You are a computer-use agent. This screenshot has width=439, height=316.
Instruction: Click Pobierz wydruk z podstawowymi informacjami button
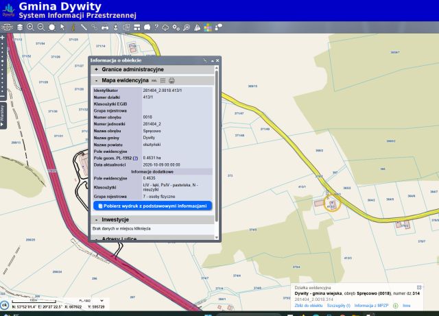click(152, 206)
